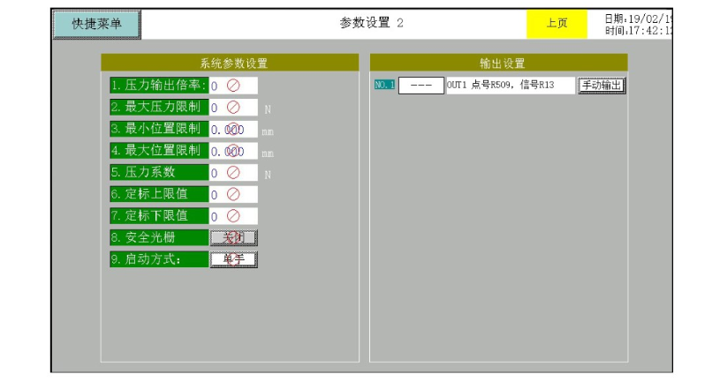
Task: Click the NO.1 output number label
Action: tap(384, 86)
